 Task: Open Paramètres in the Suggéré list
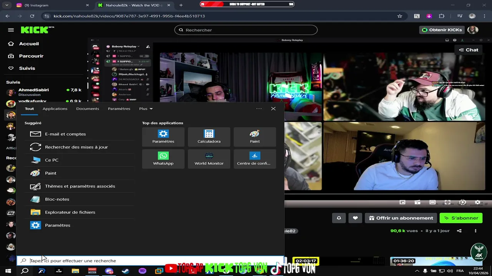[x=80, y=225]
